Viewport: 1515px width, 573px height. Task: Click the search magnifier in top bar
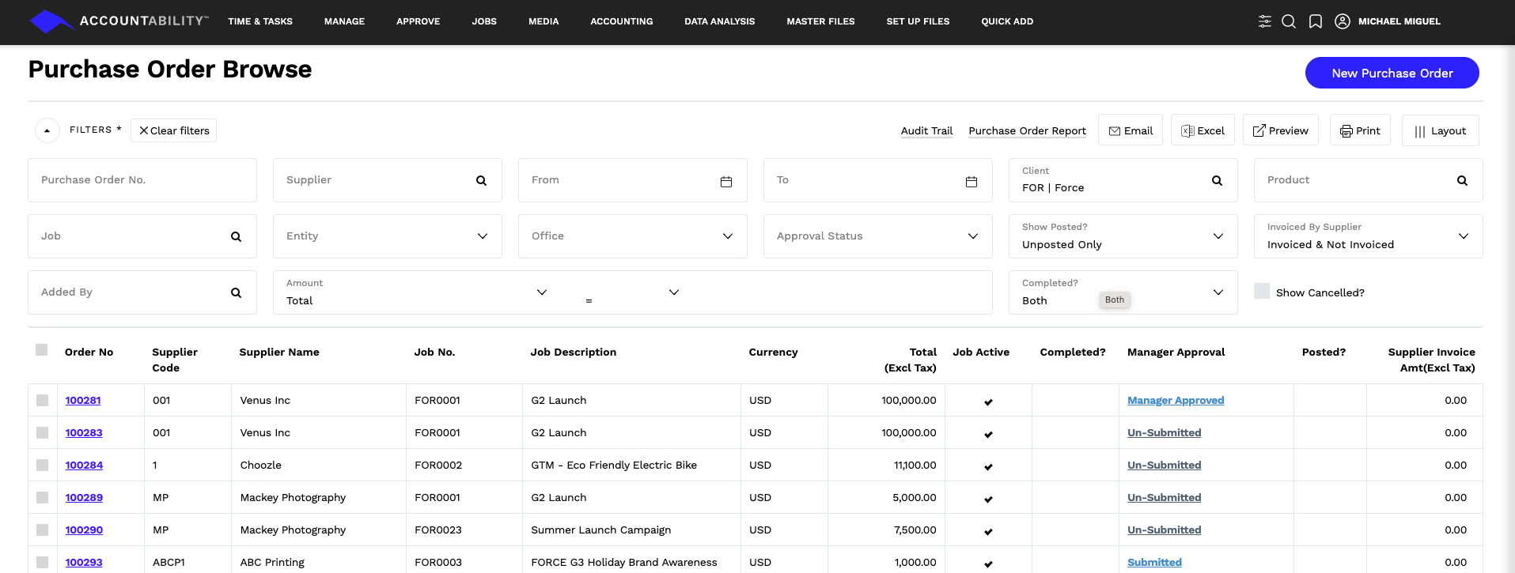click(1289, 21)
